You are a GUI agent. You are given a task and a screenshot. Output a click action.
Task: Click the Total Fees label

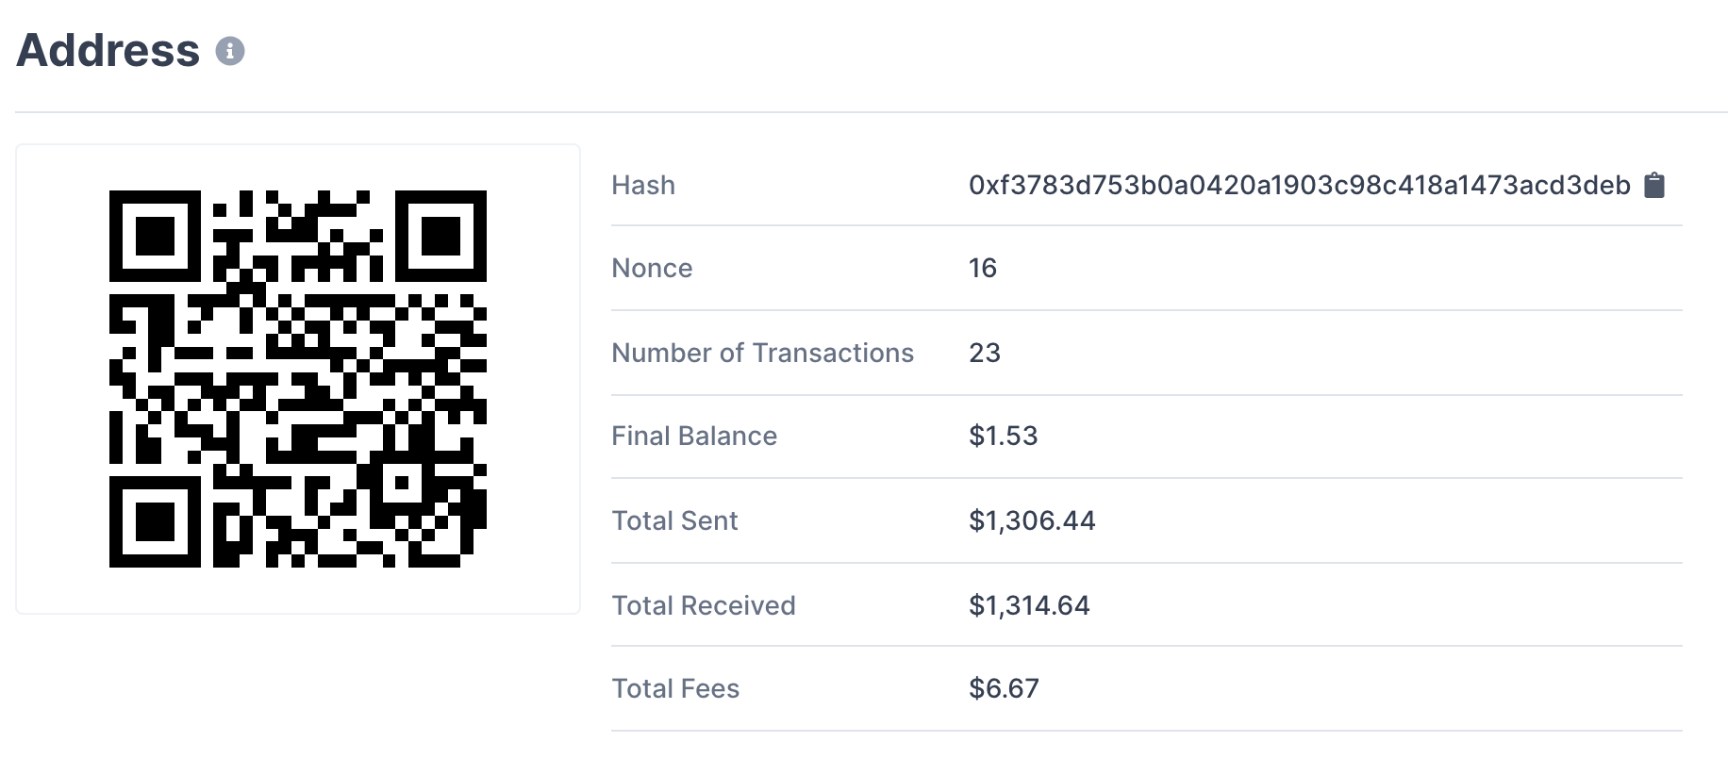pos(675,689)
